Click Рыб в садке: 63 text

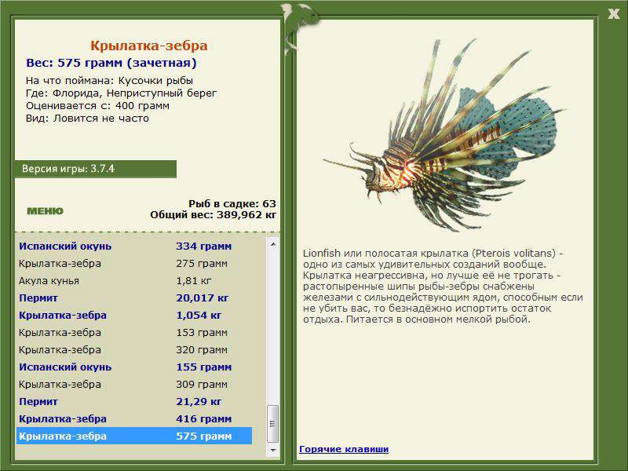click(232, 204)
